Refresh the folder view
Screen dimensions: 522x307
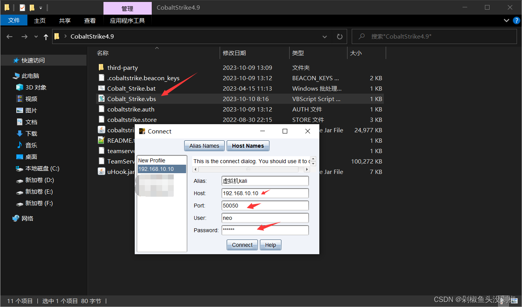click(339, 37)
